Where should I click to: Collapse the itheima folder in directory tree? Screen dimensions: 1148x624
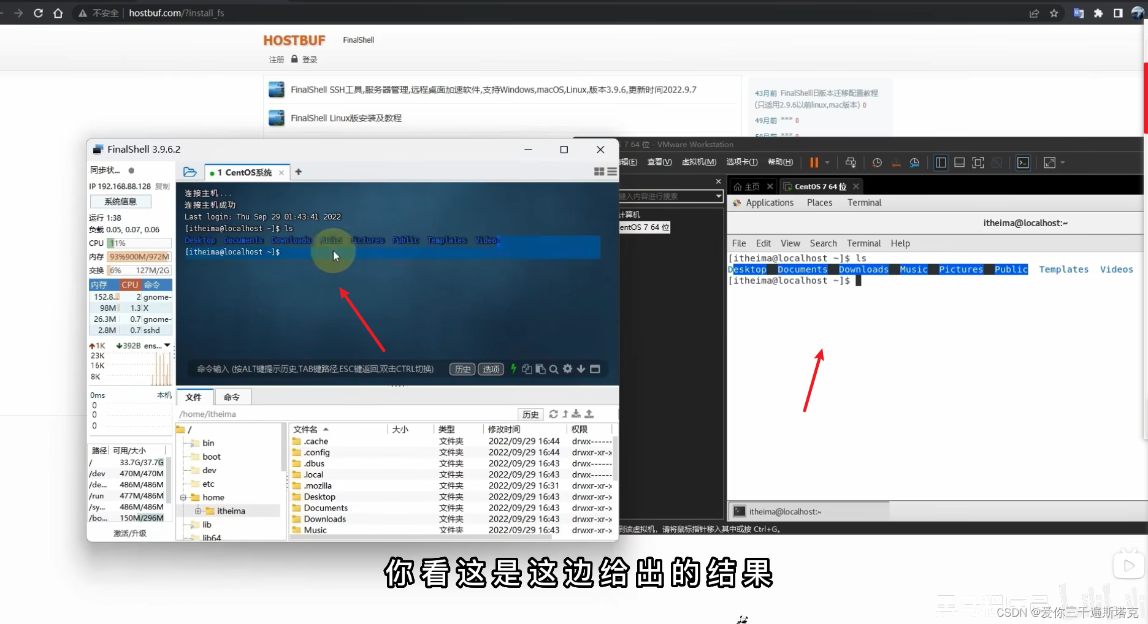(x=197, y=511)
